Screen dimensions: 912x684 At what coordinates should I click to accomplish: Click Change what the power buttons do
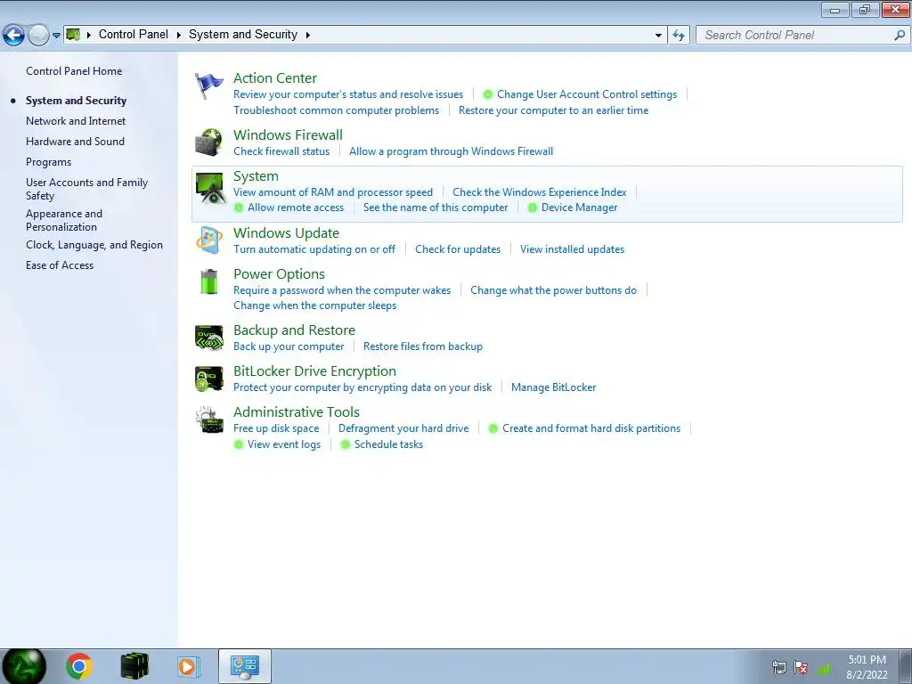coord(553,290)
